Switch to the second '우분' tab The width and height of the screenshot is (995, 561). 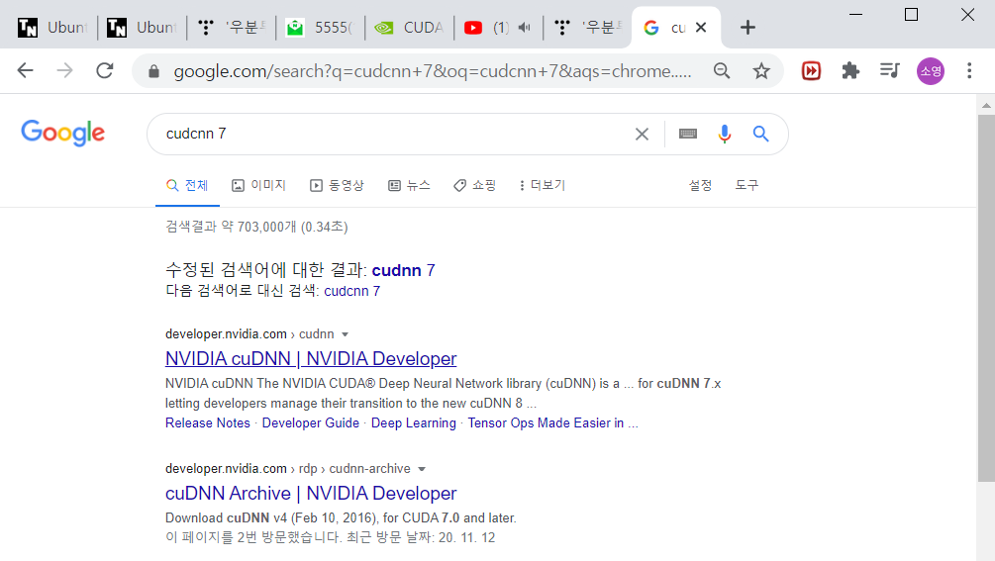587,28
